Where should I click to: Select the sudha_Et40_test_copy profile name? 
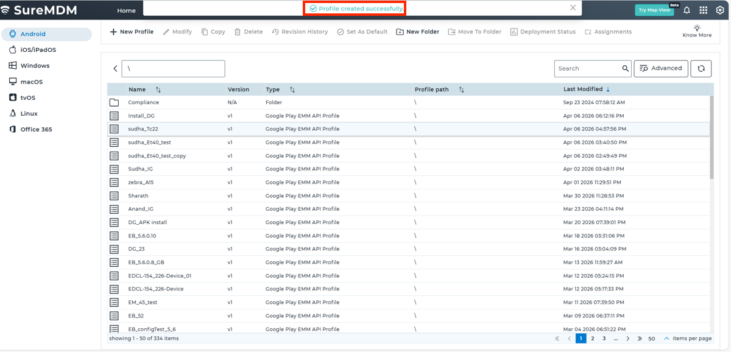tap(157, 156)
